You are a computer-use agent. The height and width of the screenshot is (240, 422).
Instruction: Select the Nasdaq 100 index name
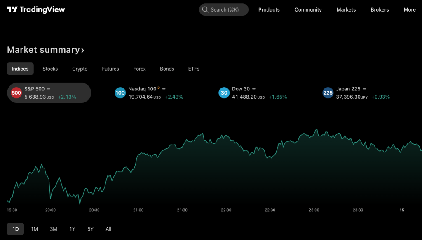click(142, 89)
